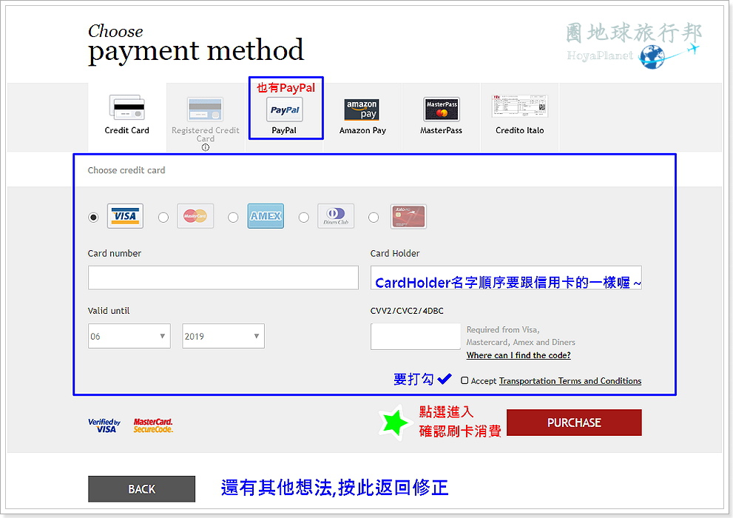Viewport: 733px width, 518px height.
Task: Click the 'payment method' page heading
Action: tap(196, 50)
